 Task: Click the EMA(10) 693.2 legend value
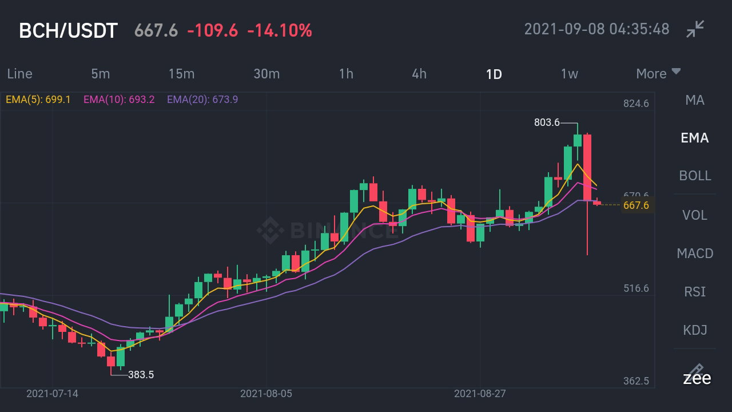click(x=119, y=100)
